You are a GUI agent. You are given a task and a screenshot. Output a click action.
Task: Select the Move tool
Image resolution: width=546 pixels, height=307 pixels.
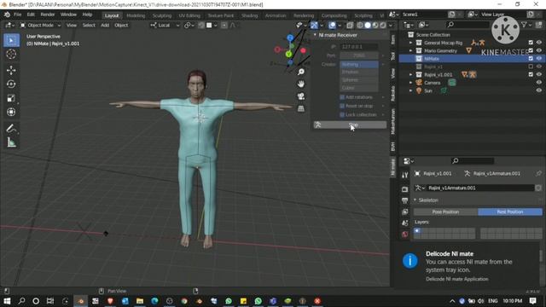[x=11, y=70]
